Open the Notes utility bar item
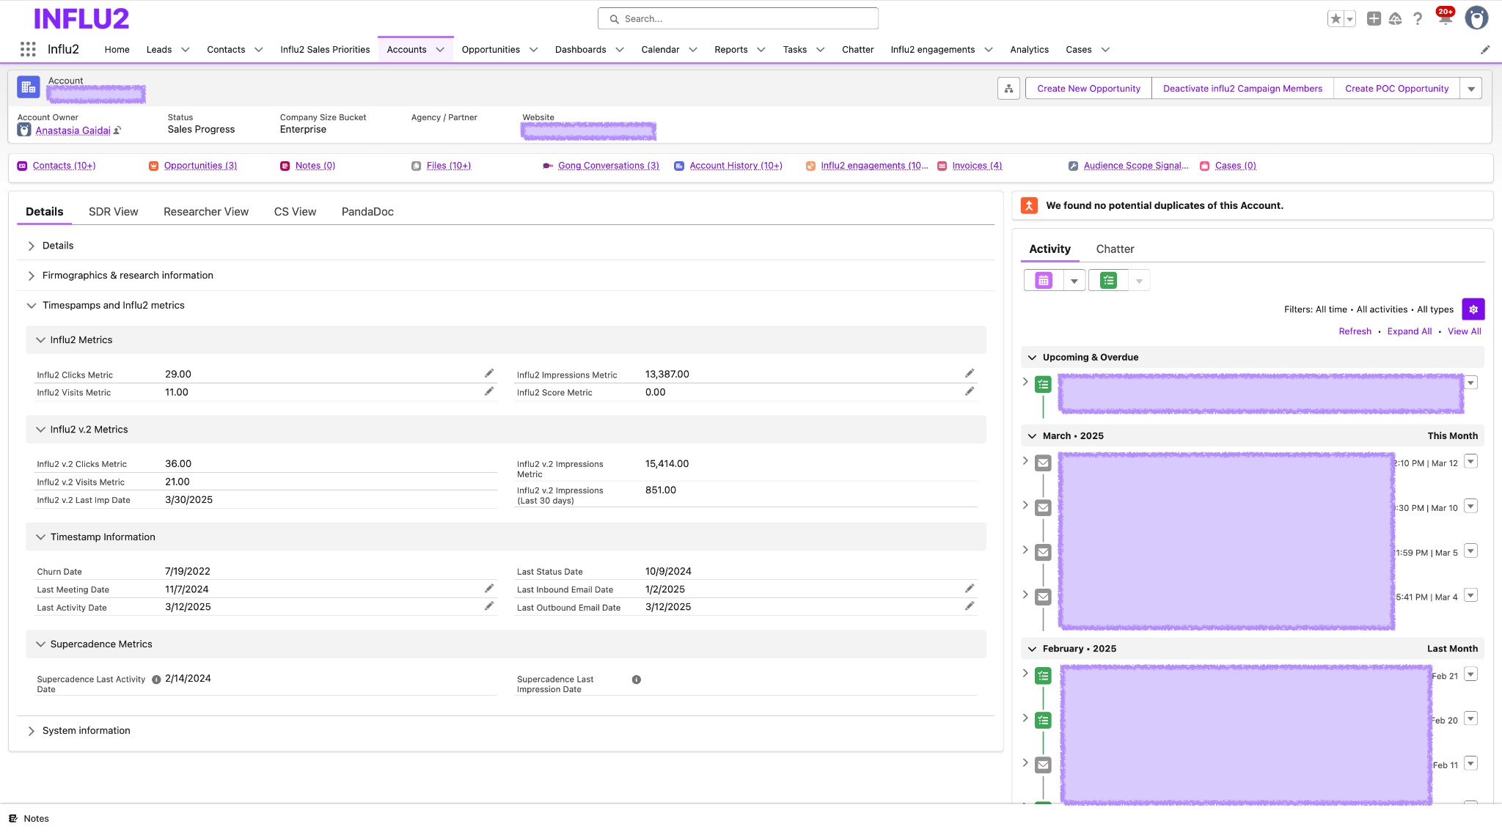The height and width of the screenshot is (832, 1502). pyautogui.click(x=29, y=819)
